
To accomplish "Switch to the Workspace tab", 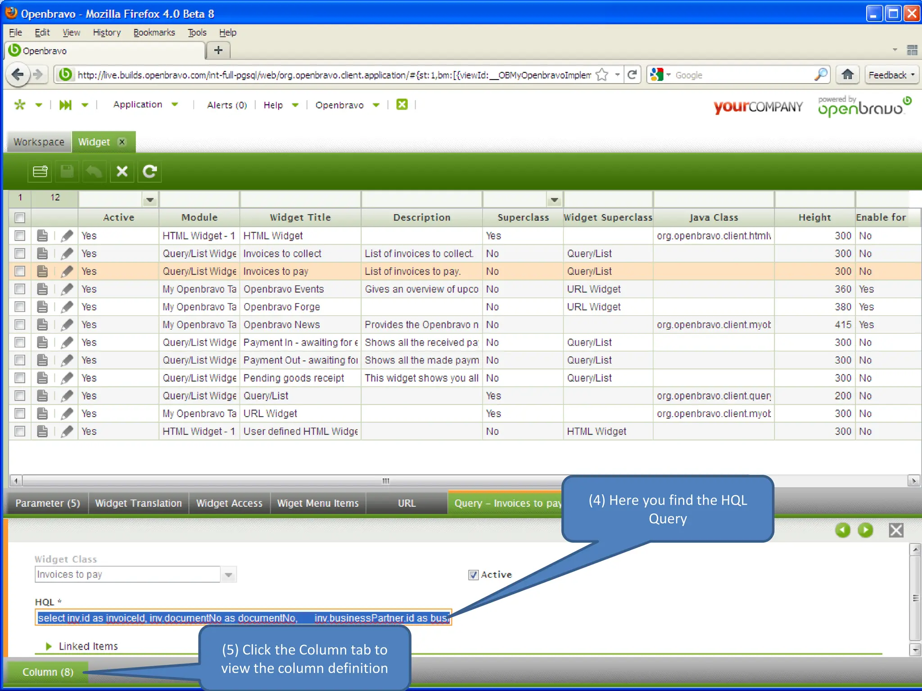I will pos(39,142).
